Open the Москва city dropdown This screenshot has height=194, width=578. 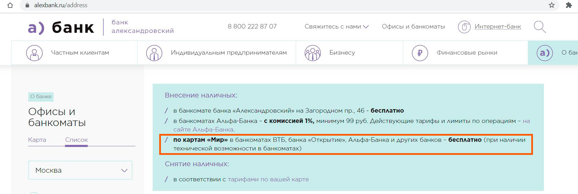(x=80, y=170)
